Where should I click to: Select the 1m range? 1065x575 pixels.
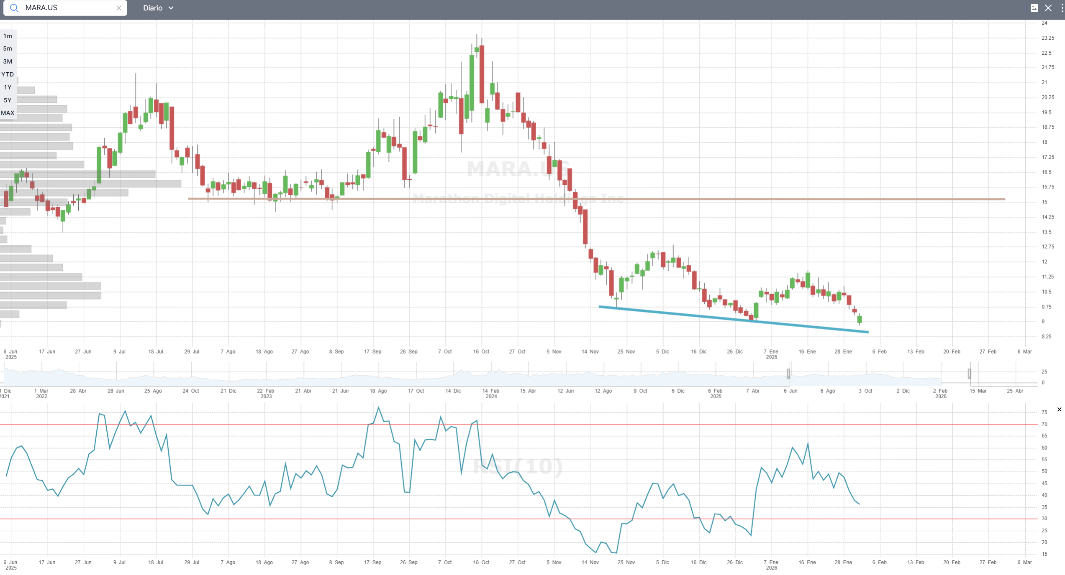(8, 36)
